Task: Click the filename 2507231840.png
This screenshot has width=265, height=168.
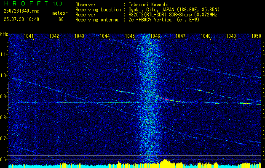Action: [21, 11]
